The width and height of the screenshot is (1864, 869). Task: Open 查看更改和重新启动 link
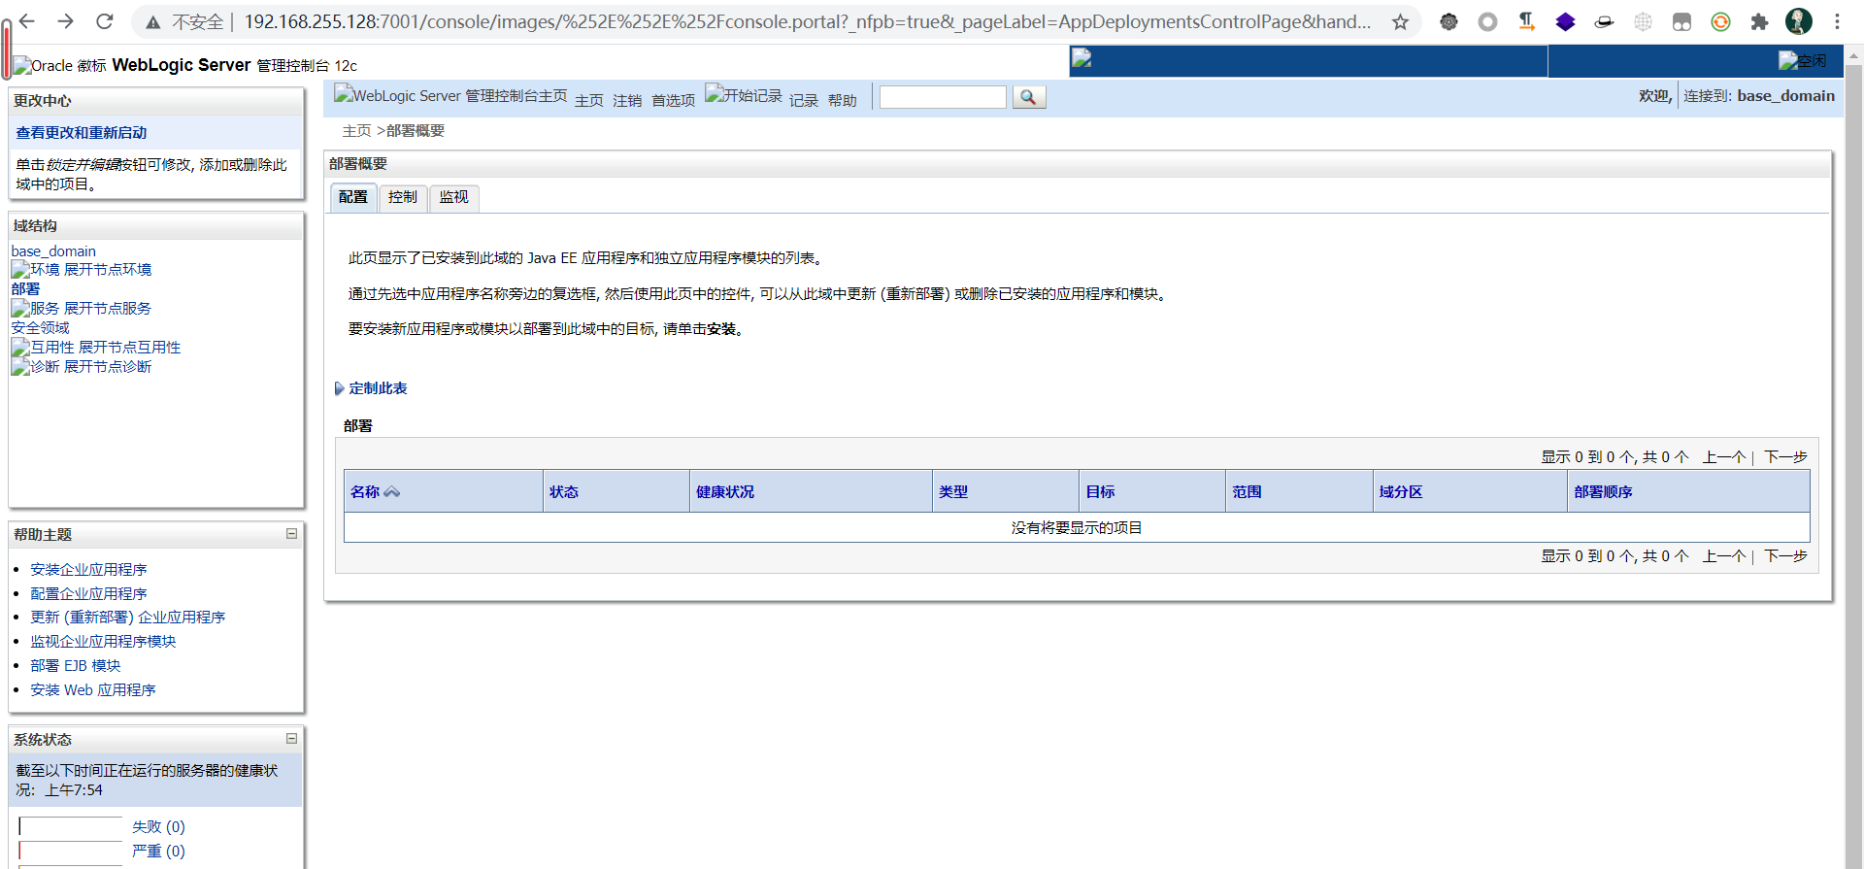point(82,133)
